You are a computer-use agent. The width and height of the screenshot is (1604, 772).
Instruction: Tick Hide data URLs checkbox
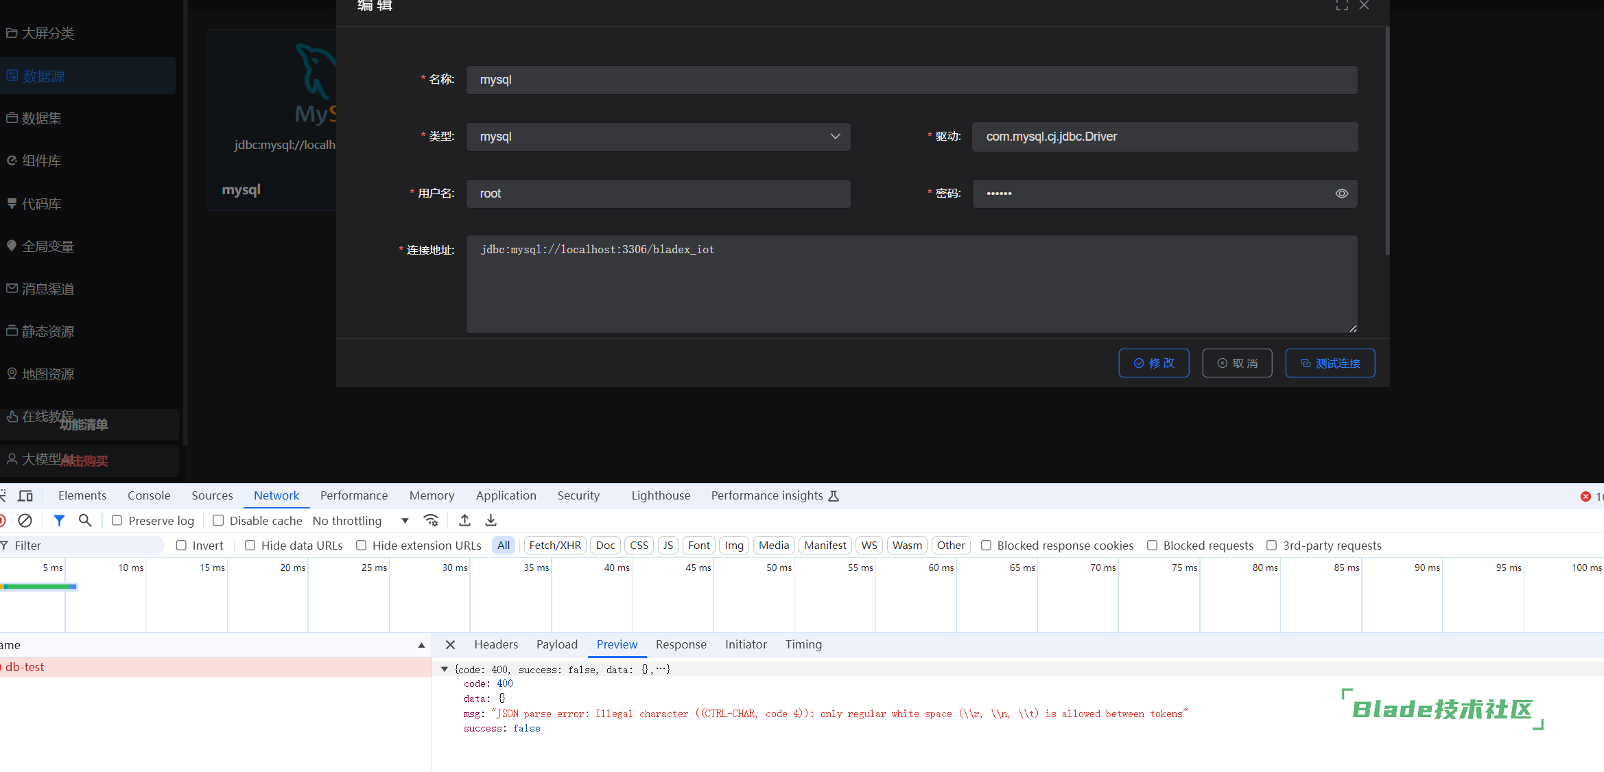[x=250, y=546]
